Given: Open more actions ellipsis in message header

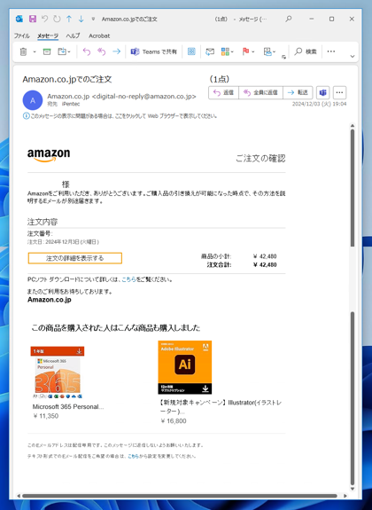Looking at the screenshot, I should pos(339,93).
